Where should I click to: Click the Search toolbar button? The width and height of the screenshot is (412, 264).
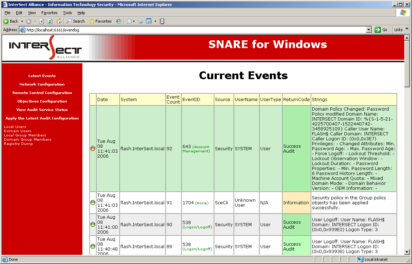[76, 21]
